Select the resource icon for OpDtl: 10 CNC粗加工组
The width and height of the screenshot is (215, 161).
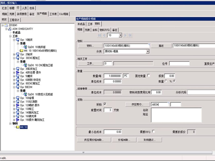tap(25, 65)
